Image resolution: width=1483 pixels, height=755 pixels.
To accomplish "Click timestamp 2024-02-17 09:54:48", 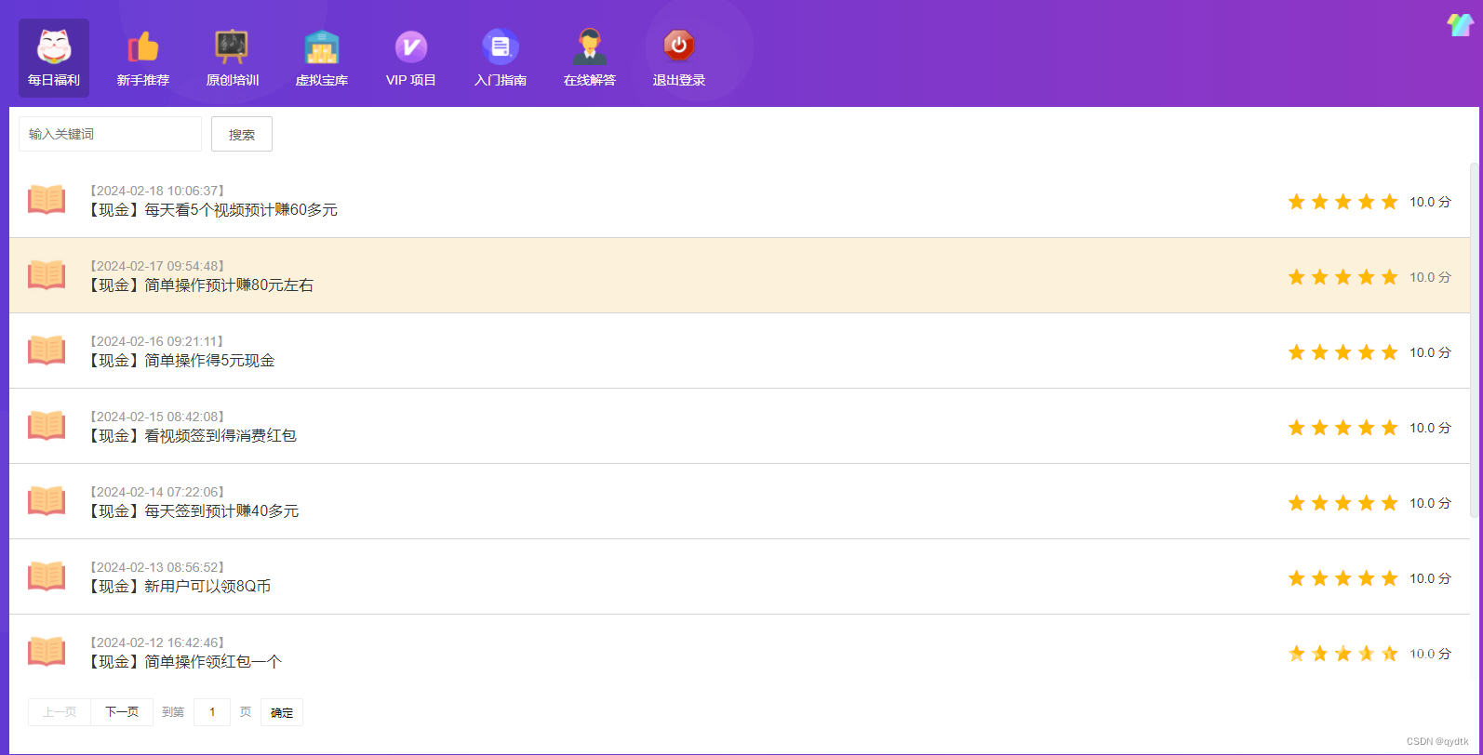I will (158, 266).
